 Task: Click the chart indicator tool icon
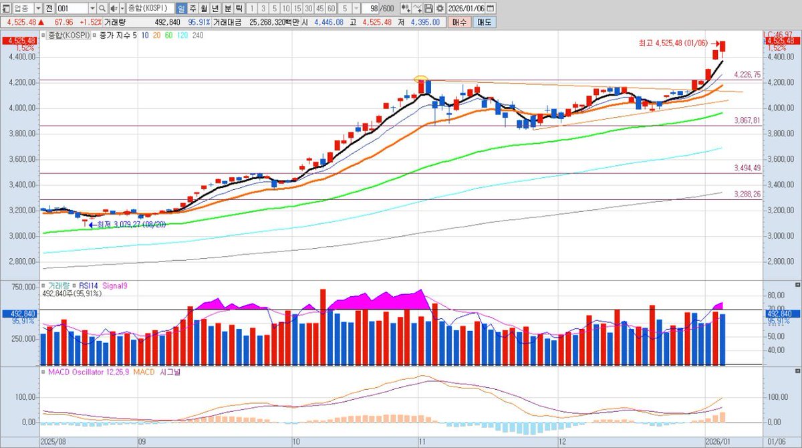406,9
